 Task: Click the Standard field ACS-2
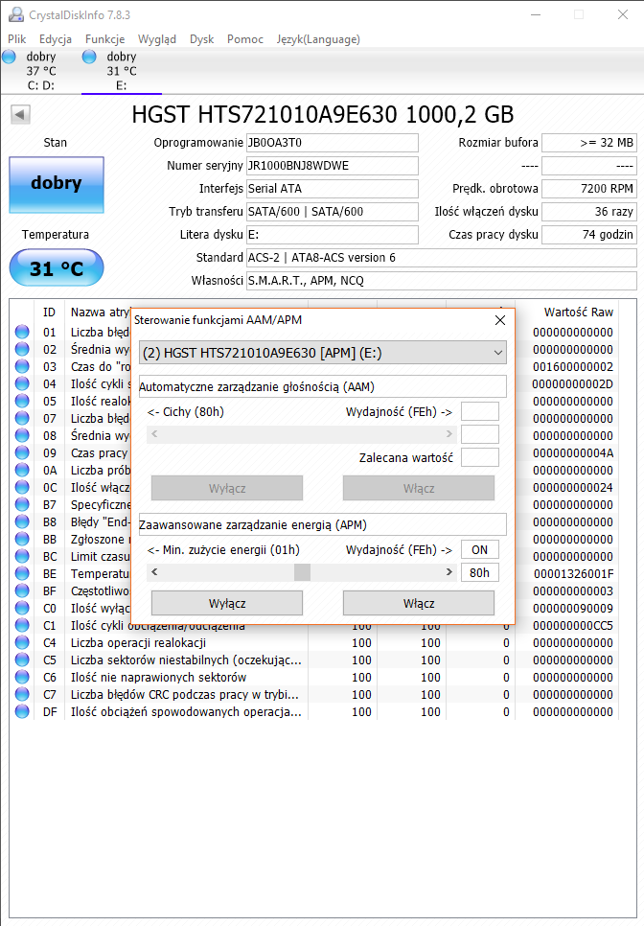pos(442,258)
